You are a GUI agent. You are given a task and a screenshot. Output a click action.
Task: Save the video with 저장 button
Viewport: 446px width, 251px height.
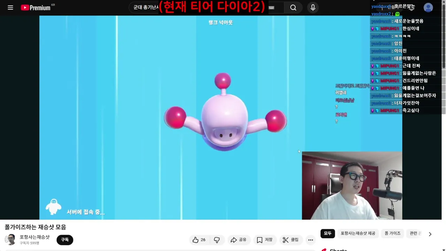[264, 240]
